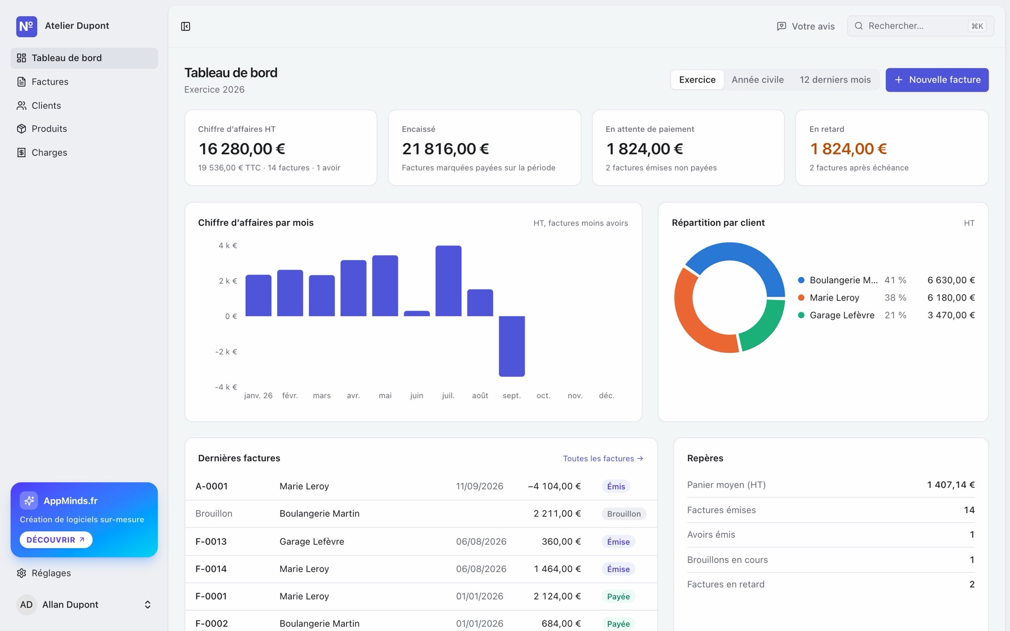Click the negative sept. bar in chart
The height and width of the screenshot is (631, 1010).
512,346
